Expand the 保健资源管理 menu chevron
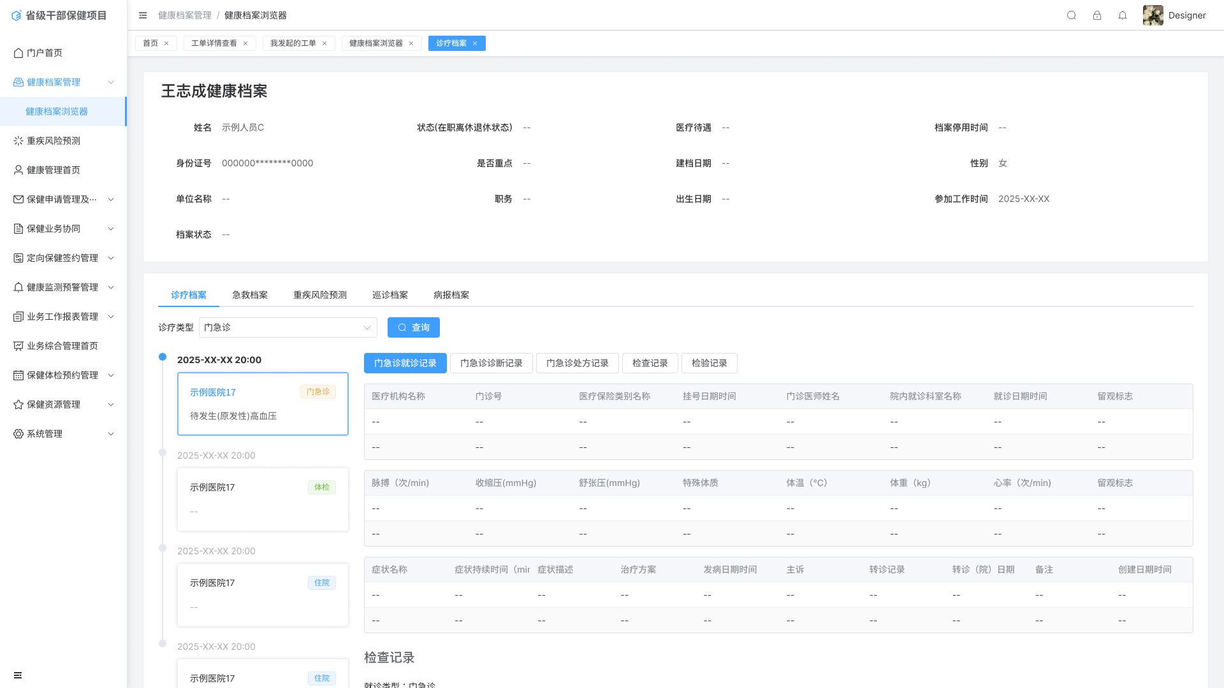 point(111,405)
